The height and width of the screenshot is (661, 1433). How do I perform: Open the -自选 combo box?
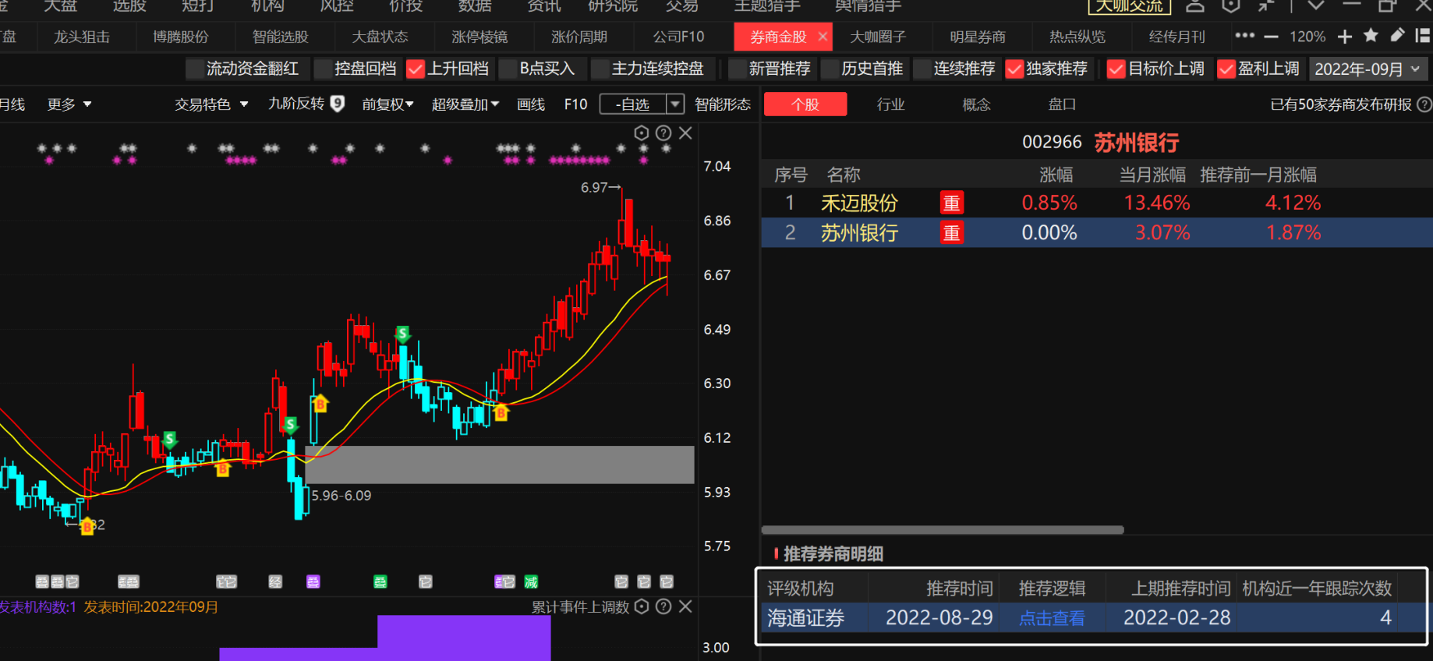click(x=642, y=104)
